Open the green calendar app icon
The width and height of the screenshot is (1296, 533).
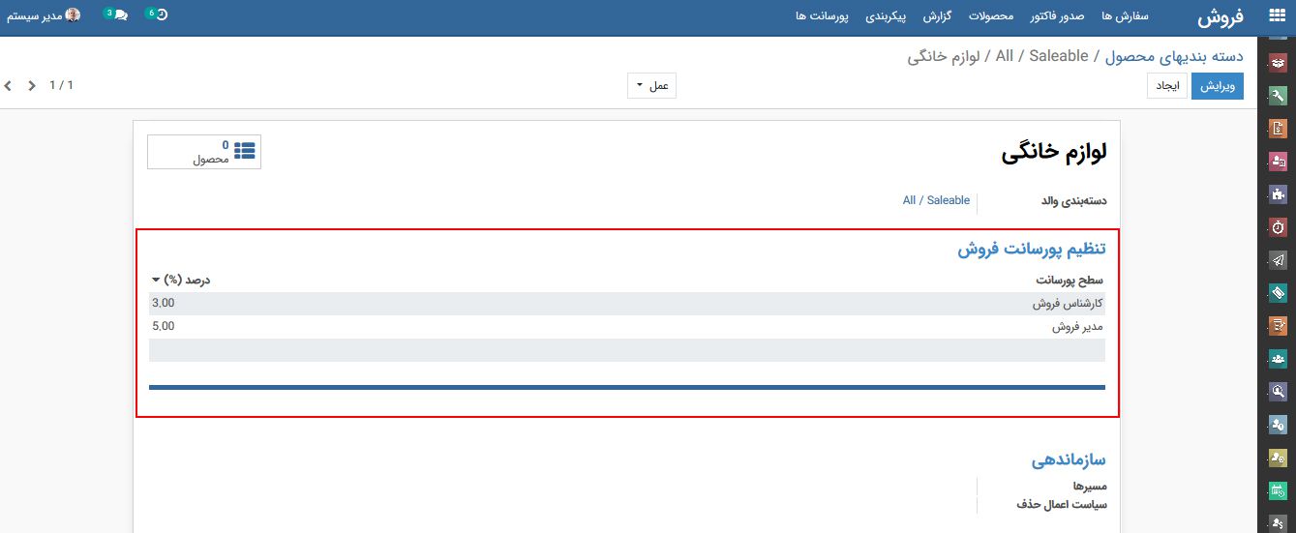coord(1278,490)
